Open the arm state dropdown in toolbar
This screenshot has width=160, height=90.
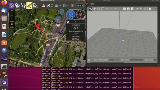click(x=79, y=5)
